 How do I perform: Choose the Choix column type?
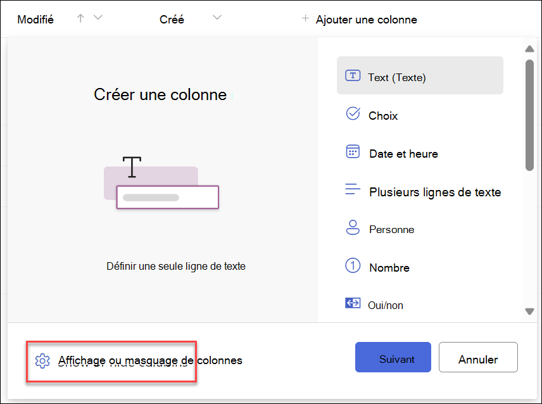click(x=420, y=115)
